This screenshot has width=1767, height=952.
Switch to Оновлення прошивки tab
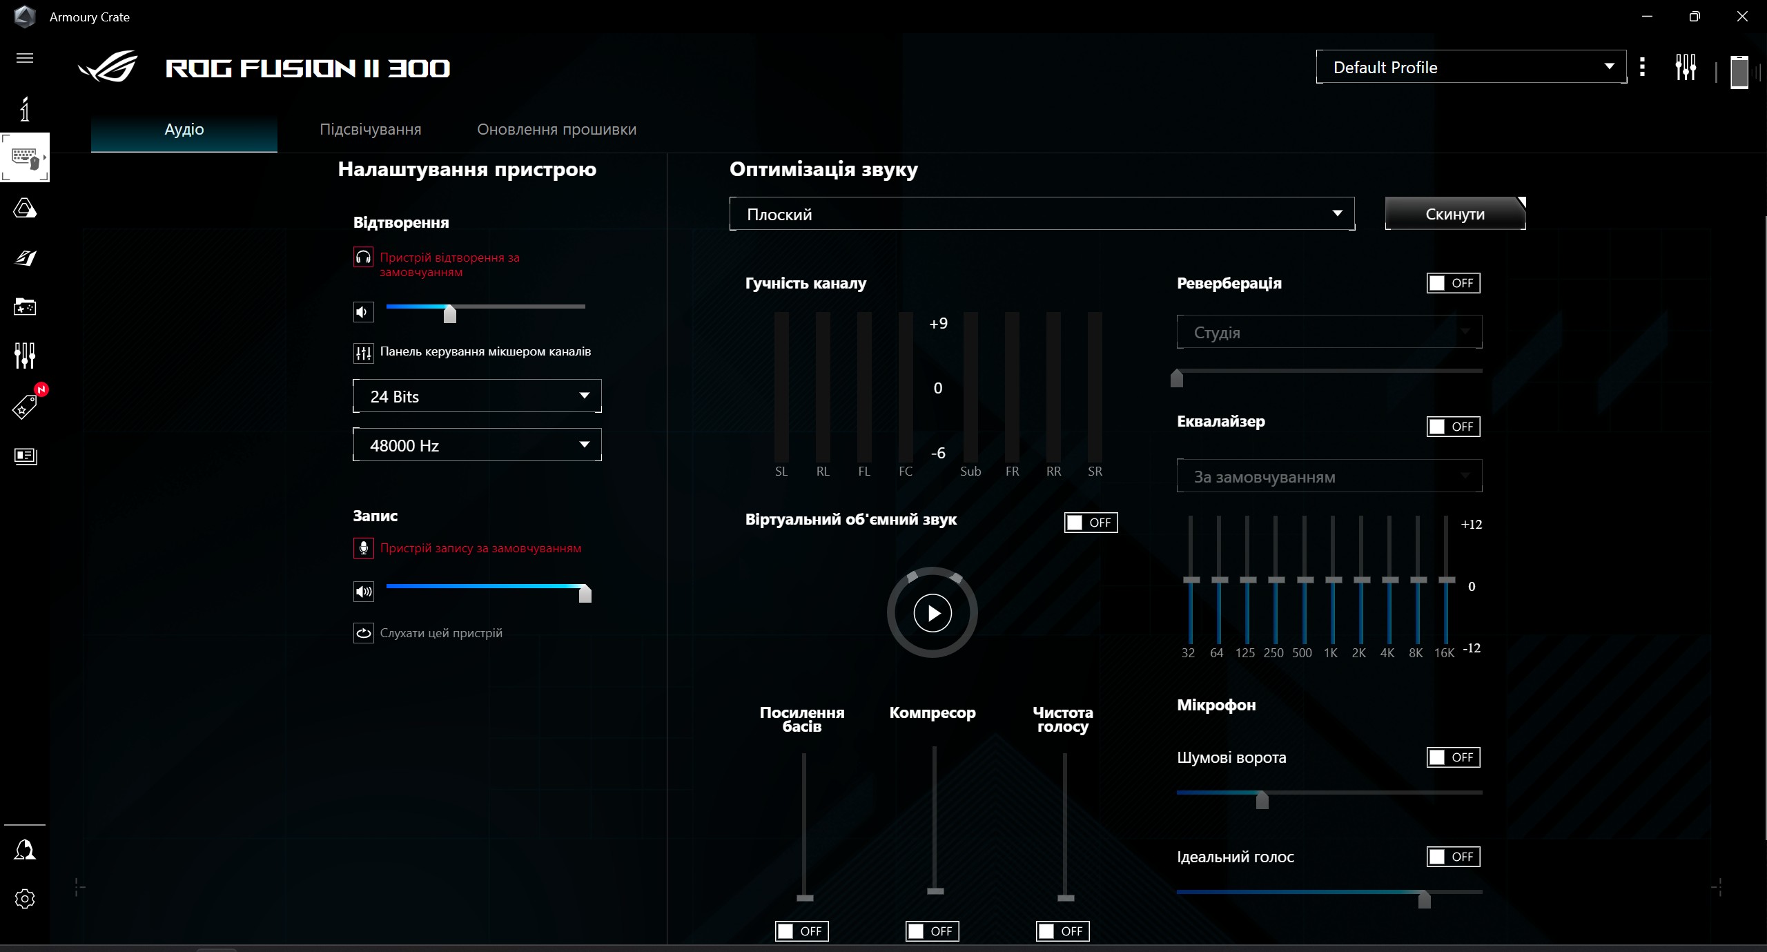(557, 130)
